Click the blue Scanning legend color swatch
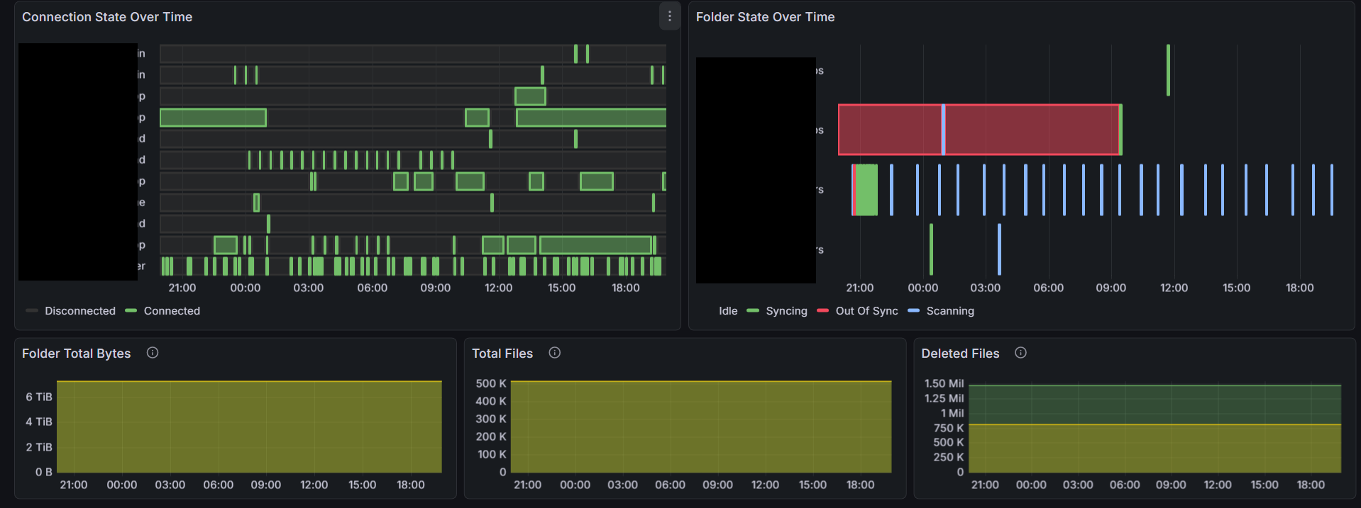The image size is (1361, 508). pos(913,311)
